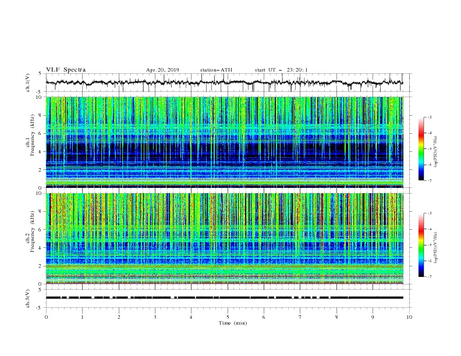461x356 pixels.
Task: Click time tick label '0' on x-axis
Action: pyautogui.click(x=46, y=317)
